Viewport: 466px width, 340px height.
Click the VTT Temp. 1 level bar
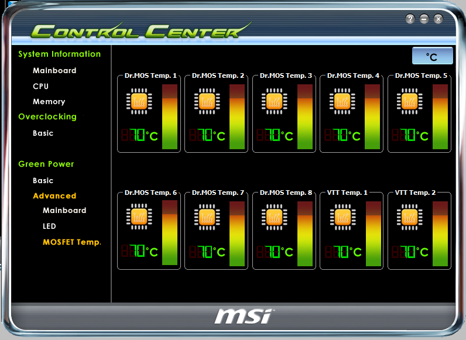[x=374, y=234]
